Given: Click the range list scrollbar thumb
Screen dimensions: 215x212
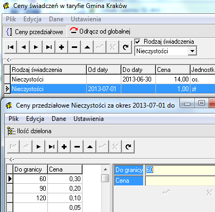Looking at the screenshot, I should 105,178.
